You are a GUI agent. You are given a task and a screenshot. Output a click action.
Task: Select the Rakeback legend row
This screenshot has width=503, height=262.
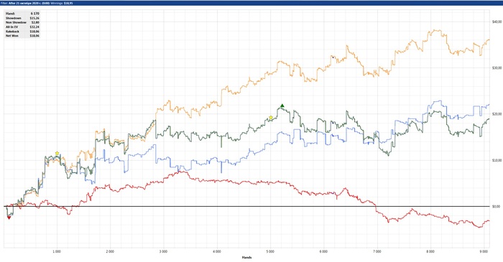point(22,32)
